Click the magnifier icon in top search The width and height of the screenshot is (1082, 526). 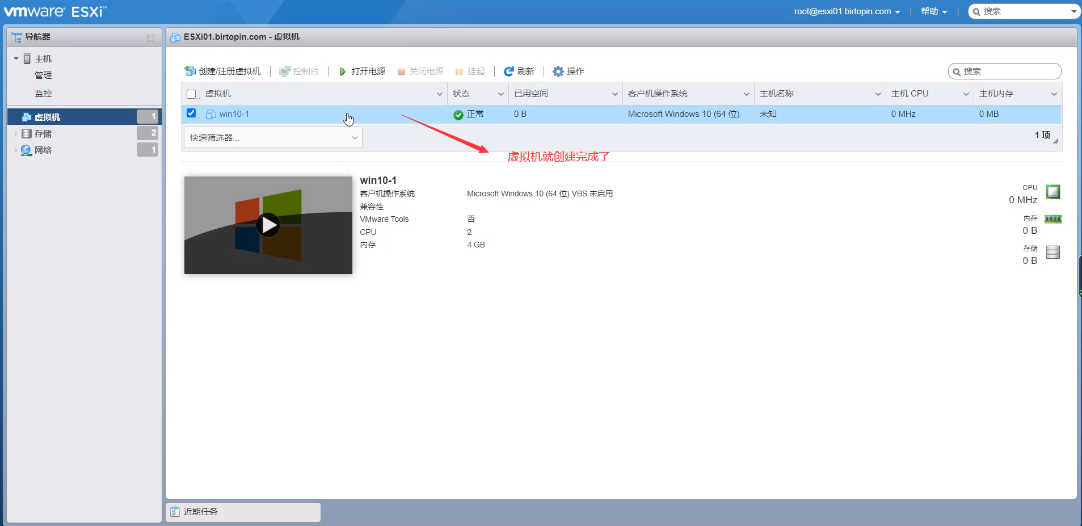pos(976,11)
